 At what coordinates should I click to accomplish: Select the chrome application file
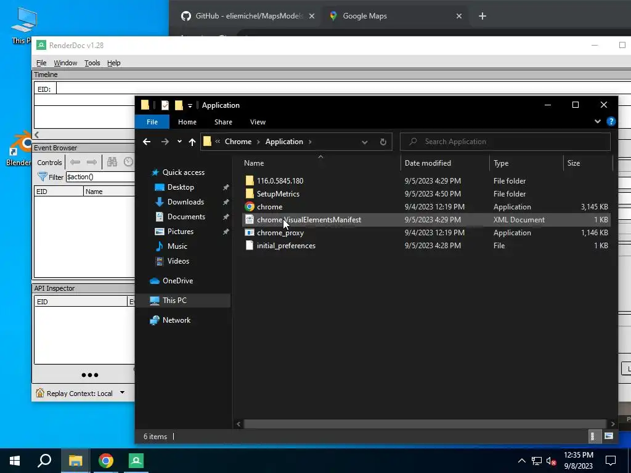click(270, 207)
